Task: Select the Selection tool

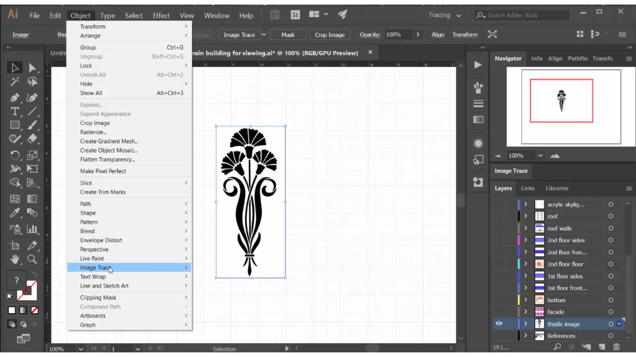Action: tap(15, 67)
